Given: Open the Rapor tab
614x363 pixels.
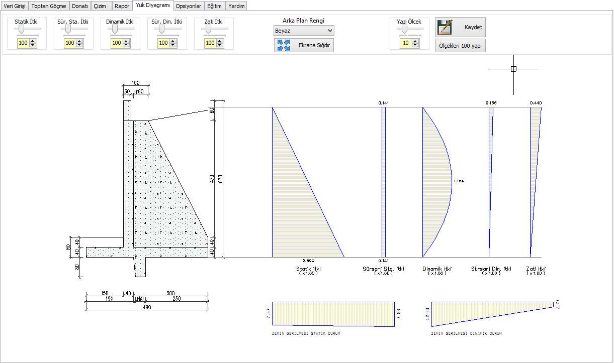Looking at the screenshot, I should tap(122, 6).
